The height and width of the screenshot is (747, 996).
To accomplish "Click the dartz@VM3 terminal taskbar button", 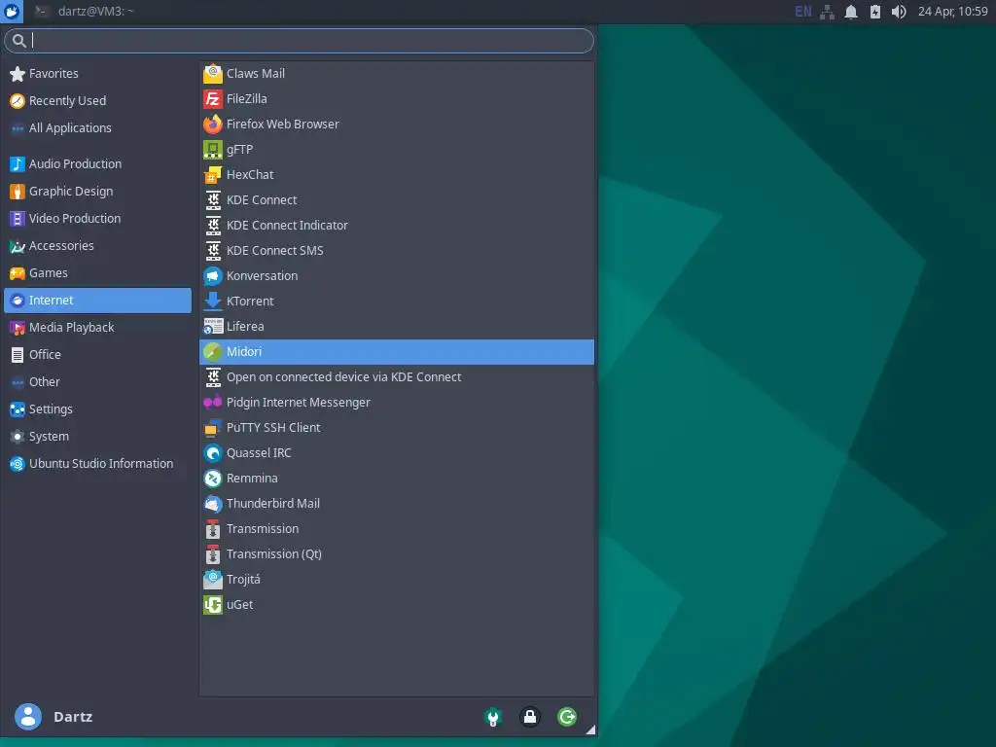I will pyautogui.click(x=84, y=12).
